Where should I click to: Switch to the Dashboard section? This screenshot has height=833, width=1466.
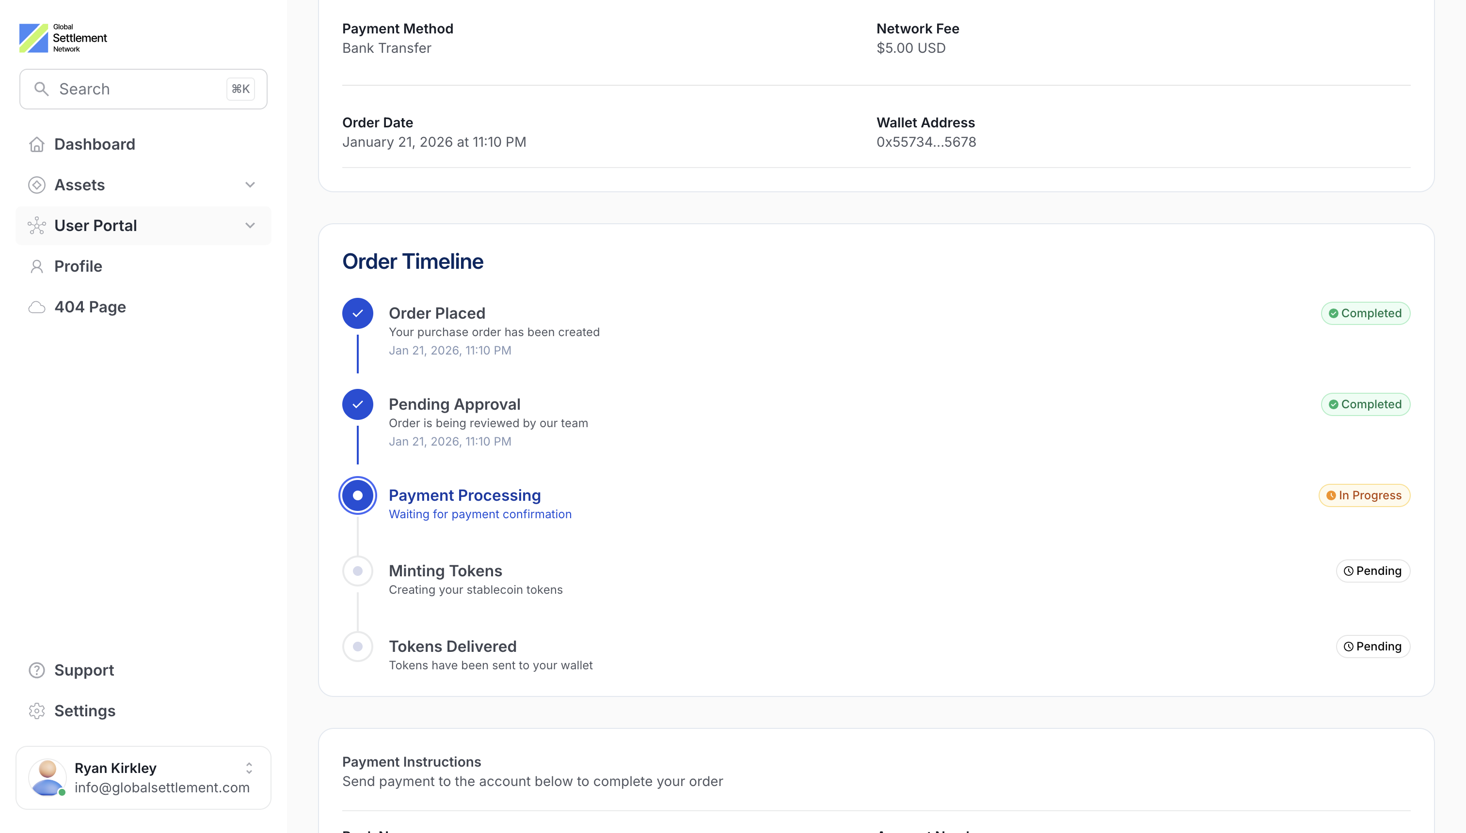point(95,144)
